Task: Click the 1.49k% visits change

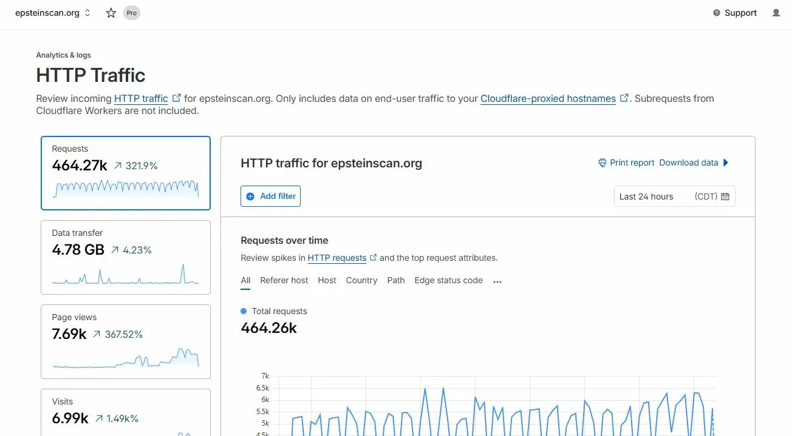Action: [x=116, y=418]
